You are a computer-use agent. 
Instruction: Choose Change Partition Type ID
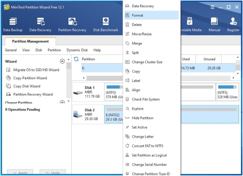(x=151, y=174)
